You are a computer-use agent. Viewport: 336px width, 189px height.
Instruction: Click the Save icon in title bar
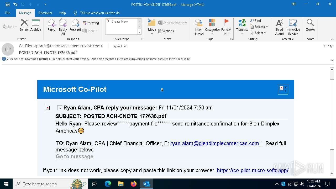coord(8,4)
